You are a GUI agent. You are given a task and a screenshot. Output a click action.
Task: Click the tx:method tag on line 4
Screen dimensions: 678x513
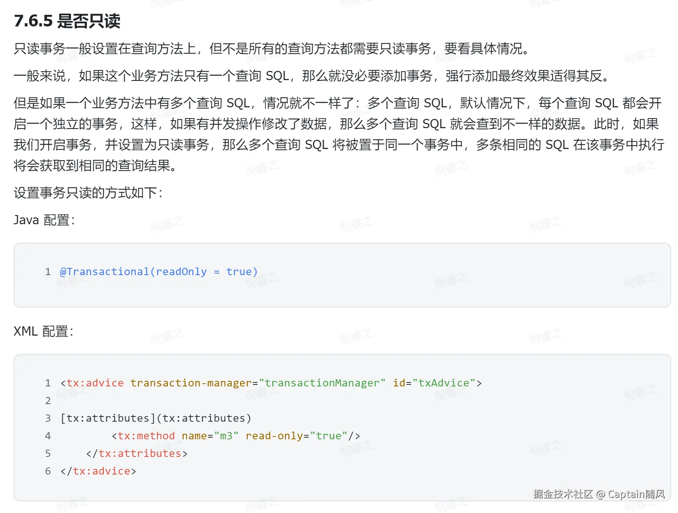point(146,436)
